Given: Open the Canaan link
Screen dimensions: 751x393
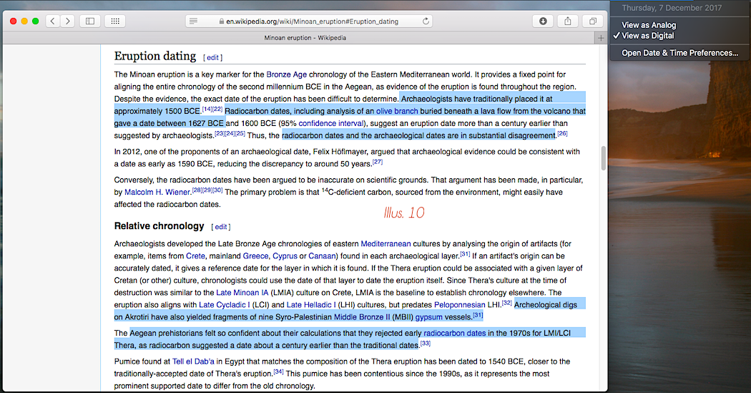Looking at the screenshot, I should pos(322,256).
